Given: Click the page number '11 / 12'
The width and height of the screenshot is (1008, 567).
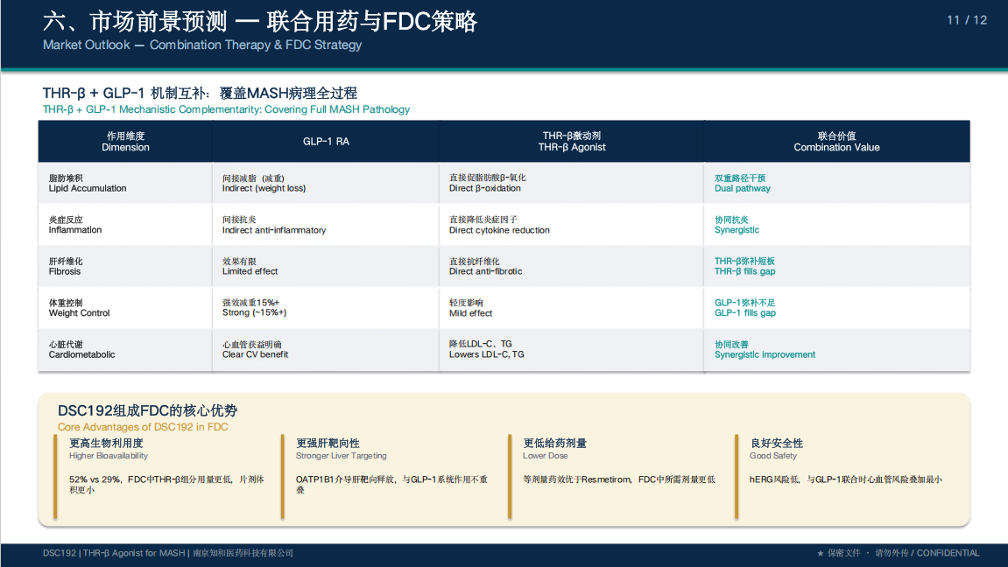Looking at the screenshot, I should point(966,20).
